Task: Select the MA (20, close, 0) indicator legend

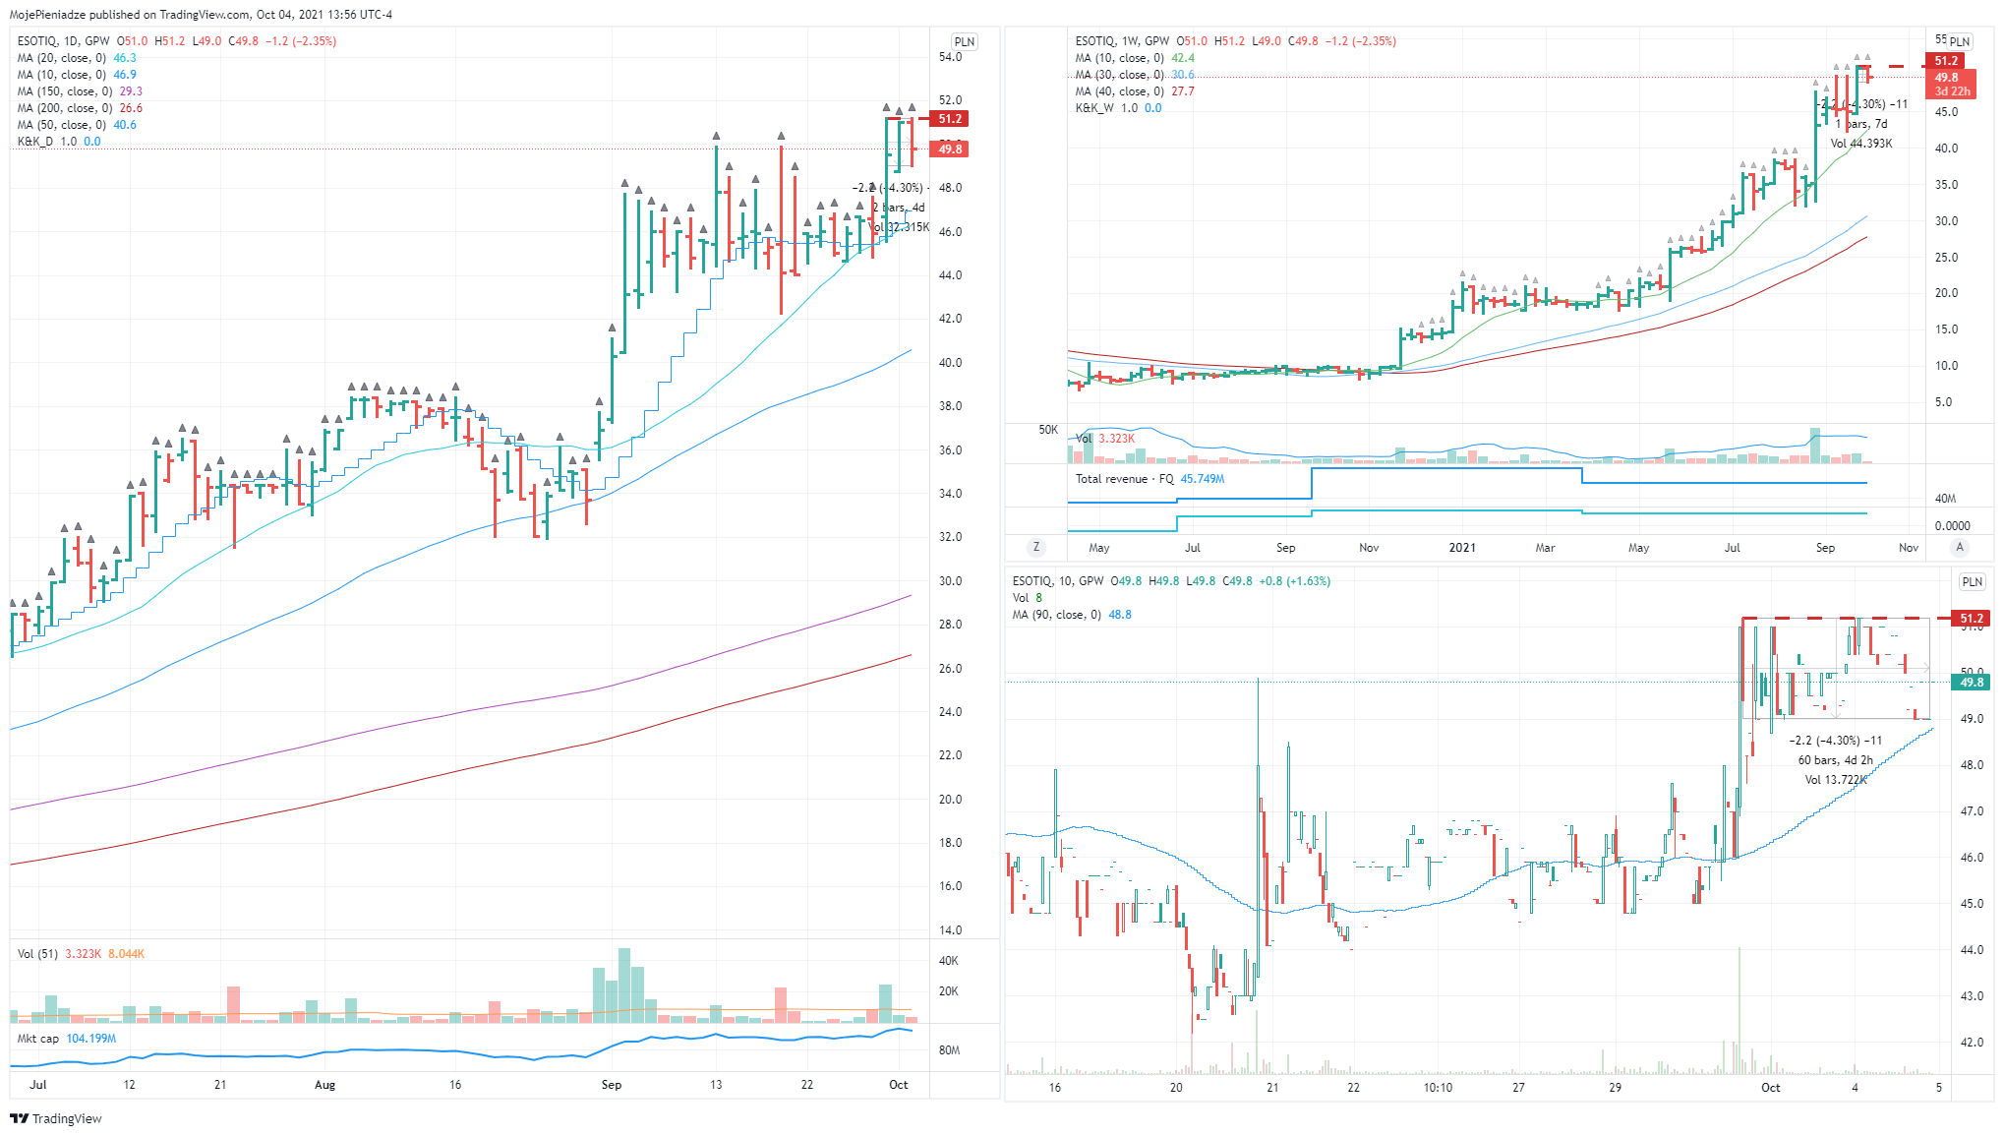Action: (61, 58)
